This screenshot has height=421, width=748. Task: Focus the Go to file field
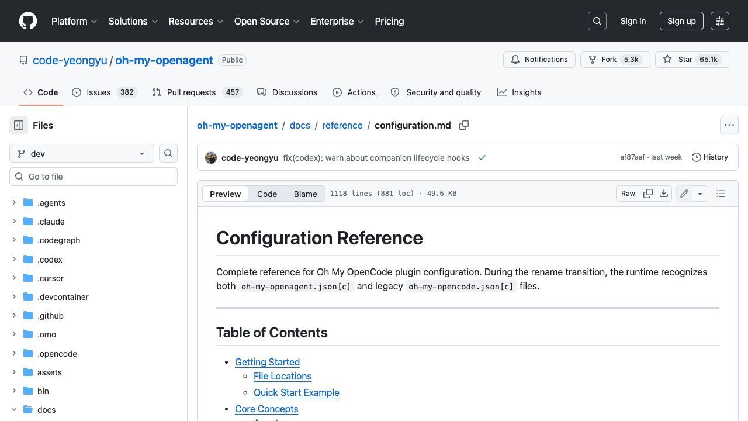93,177
